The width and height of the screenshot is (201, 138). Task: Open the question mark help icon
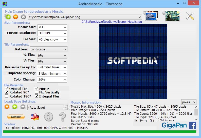click(x=62, y=117)
